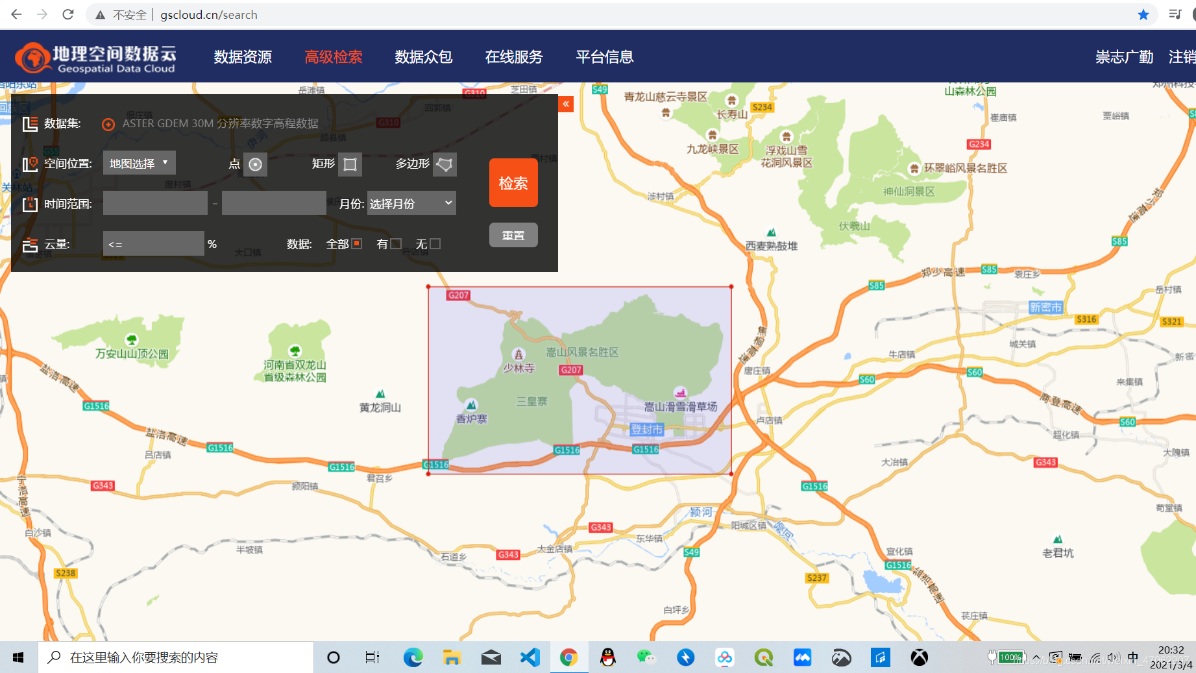1196x673 pixels.
Task: Click the Task View taskbar icon
Action: tap(372, 657)
